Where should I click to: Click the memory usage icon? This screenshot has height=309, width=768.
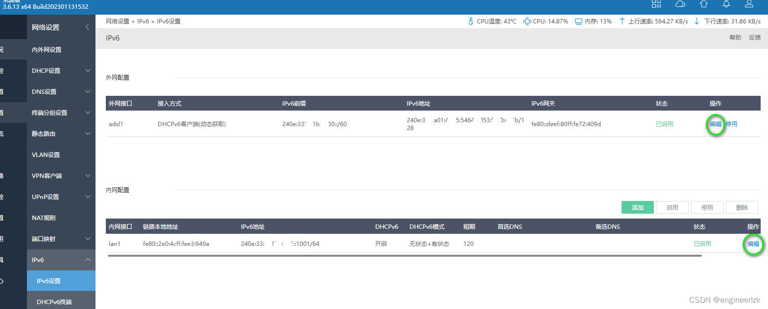pos(578,22)
